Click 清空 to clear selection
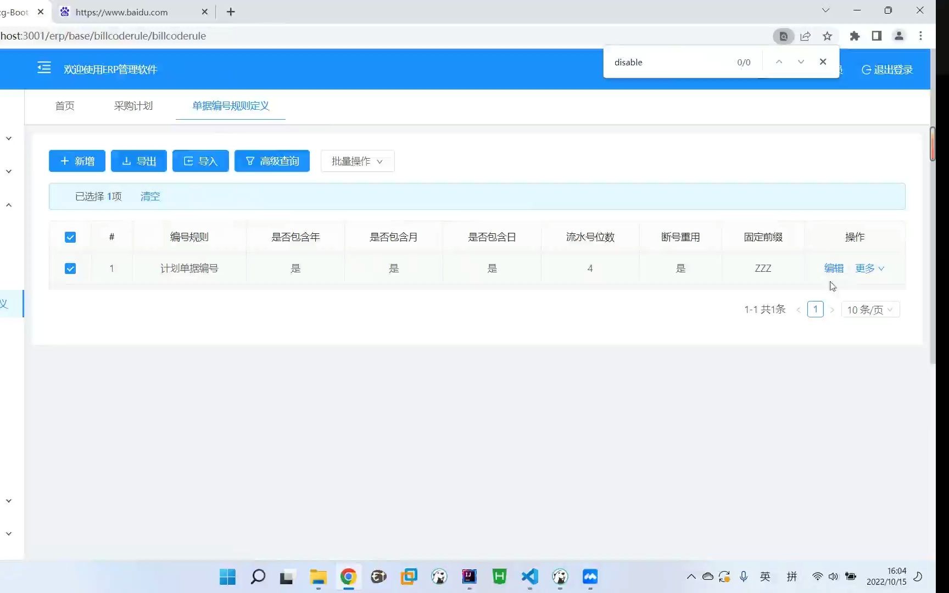The width and height of the screenshot is (949, 593). pyautogui.click(x=150, y=196)
